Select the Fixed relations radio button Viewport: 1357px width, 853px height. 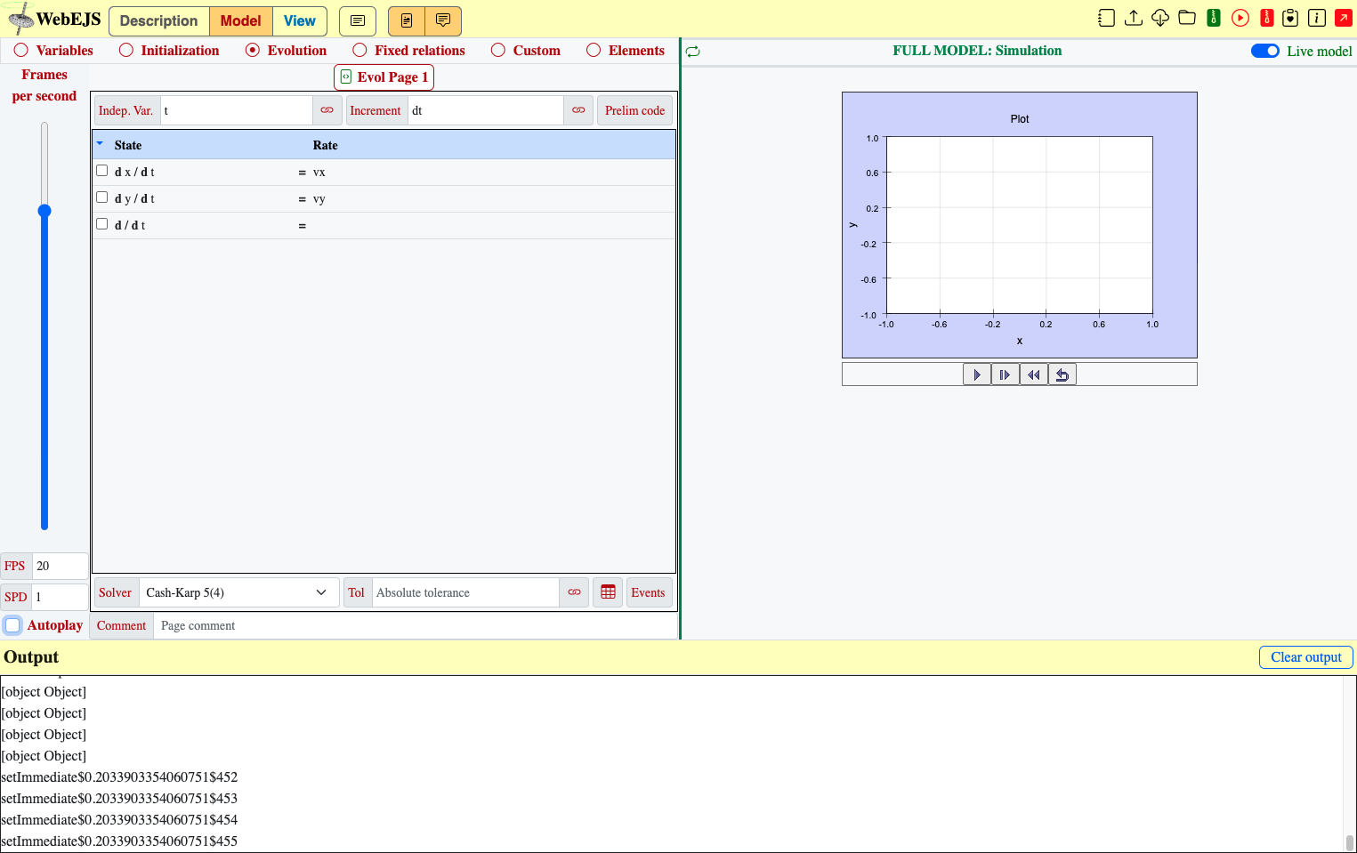(359, 51)
